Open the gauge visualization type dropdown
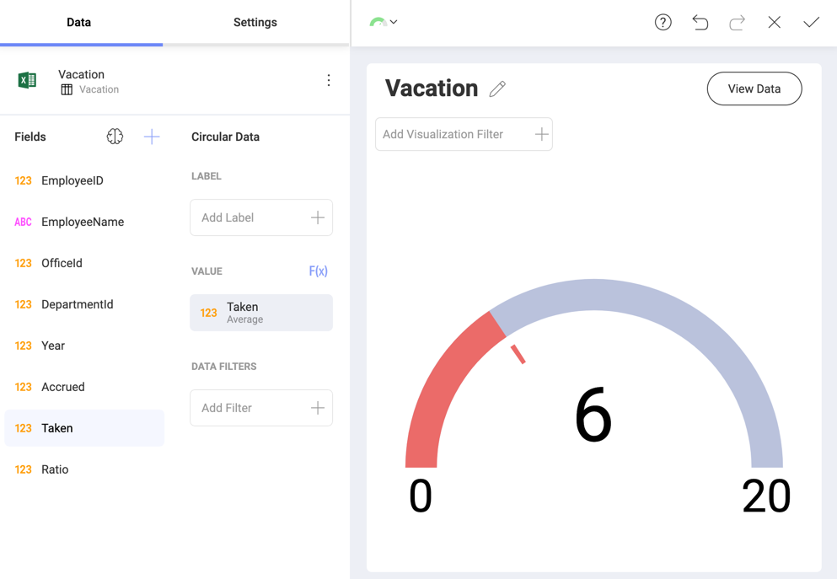Image resolution: width=837 pixels, height=579 pixels. pos(384,22)
